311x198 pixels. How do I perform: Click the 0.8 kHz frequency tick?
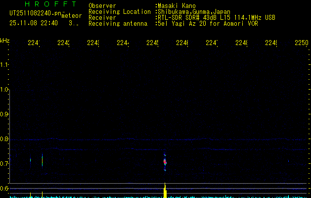pyautogui.click(x=5, y=139)
